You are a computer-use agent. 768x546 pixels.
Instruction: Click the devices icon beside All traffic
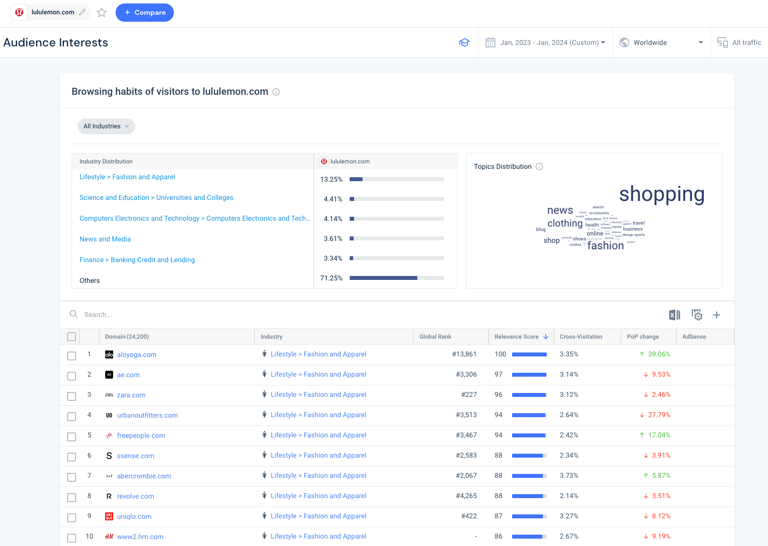pyautogui.click(x=723, y=42)
